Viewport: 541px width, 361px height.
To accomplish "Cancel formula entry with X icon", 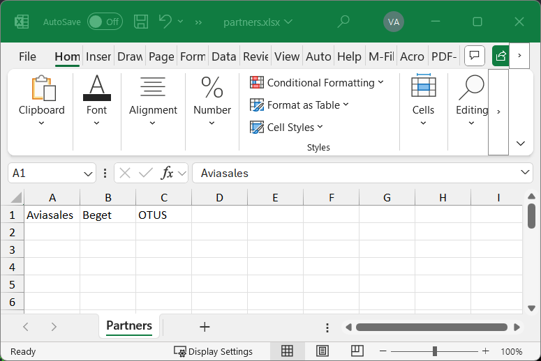I will (x=125, y=173).
